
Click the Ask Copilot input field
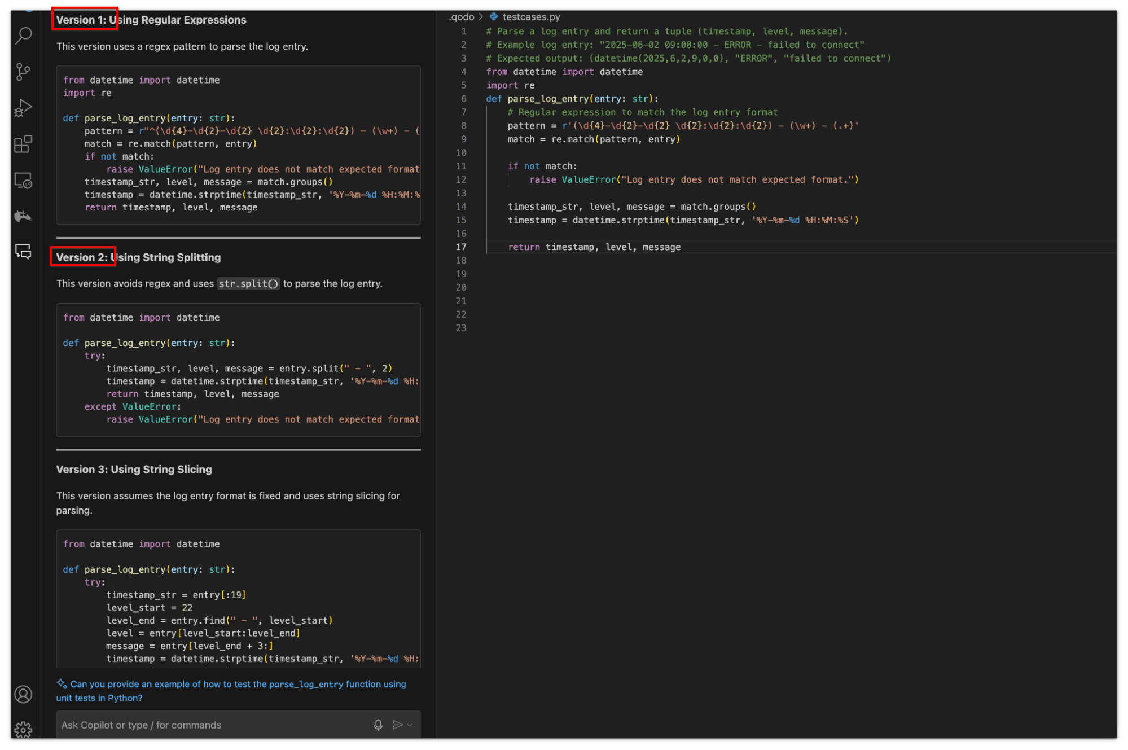209,725
